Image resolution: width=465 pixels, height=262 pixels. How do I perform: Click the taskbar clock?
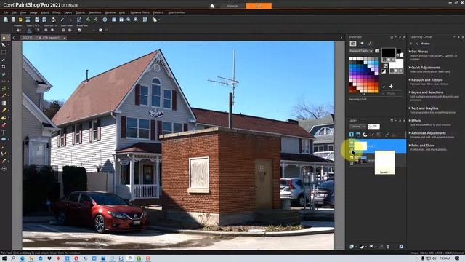coord(445,258)
